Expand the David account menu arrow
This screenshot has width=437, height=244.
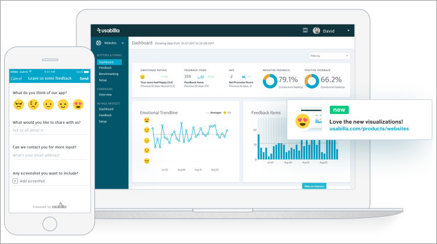[348, 30]
